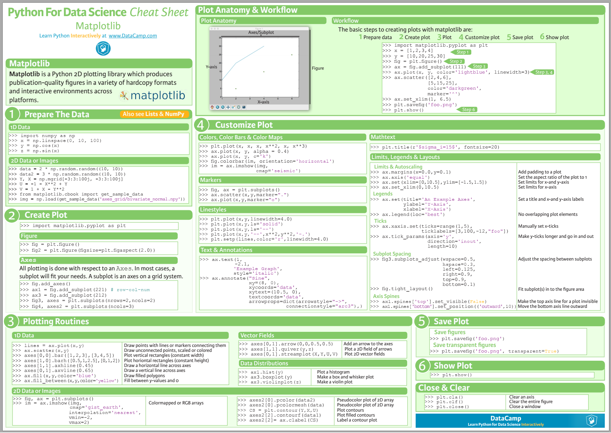Click the 'Axis Spines' label

tap(386, 296)
